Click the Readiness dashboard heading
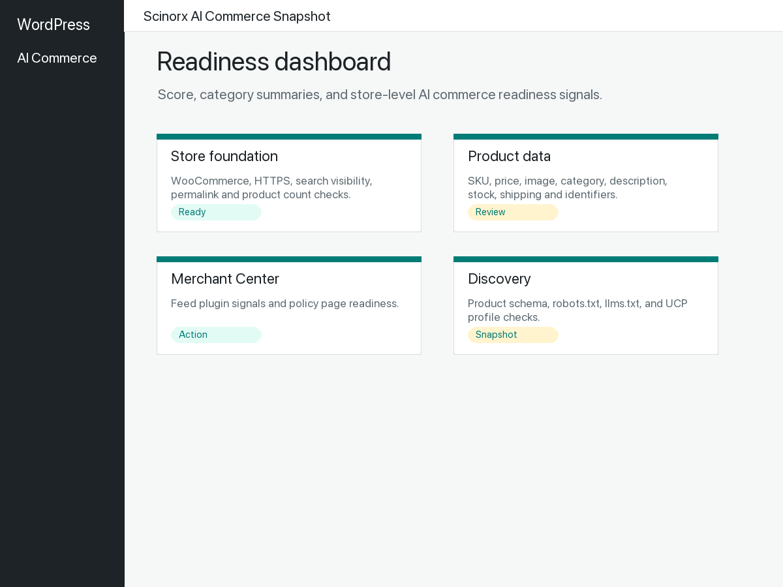This screenshot has width=783, height=587. (274, 61)
